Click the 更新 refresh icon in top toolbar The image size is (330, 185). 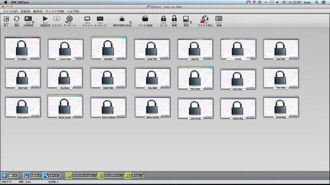pos(17,20)
